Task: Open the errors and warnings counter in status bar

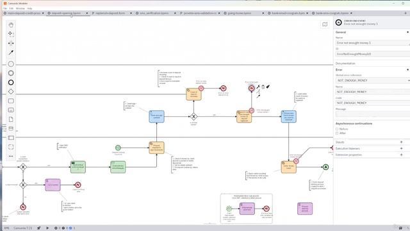Action: pyautogui.click(x=65, y=228)
